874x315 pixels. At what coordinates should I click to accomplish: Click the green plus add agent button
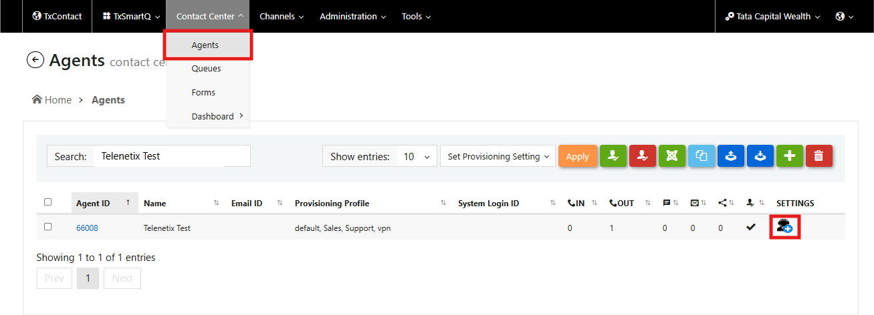790,156
